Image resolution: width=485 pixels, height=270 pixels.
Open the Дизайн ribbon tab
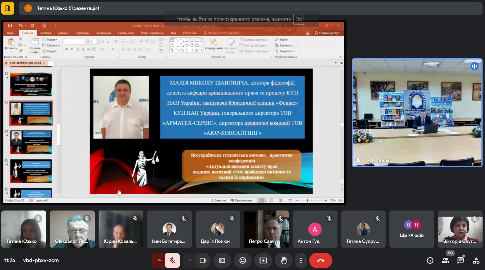coord(63,33)
